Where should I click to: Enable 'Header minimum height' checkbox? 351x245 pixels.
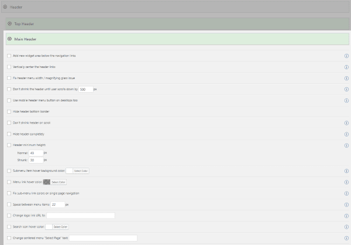tap(9, 145)
